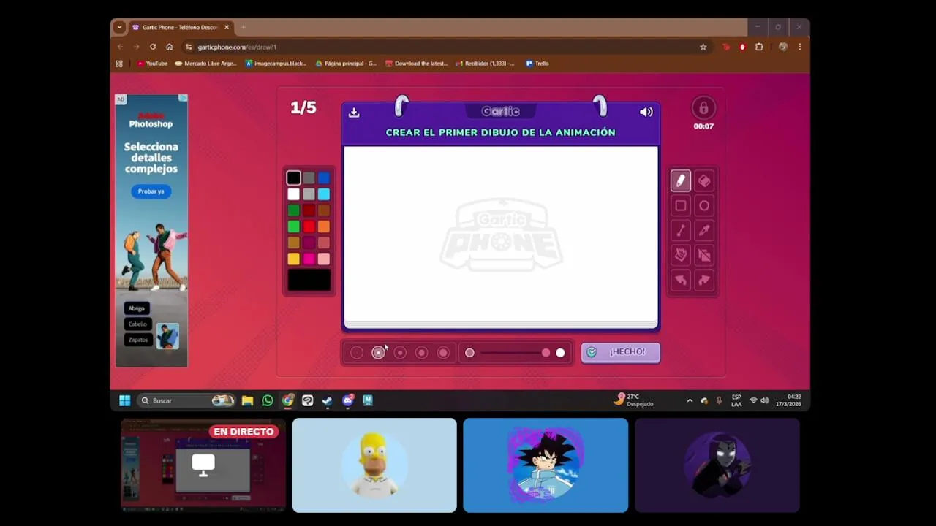Select the straight line tool

[x=681, y=231]
